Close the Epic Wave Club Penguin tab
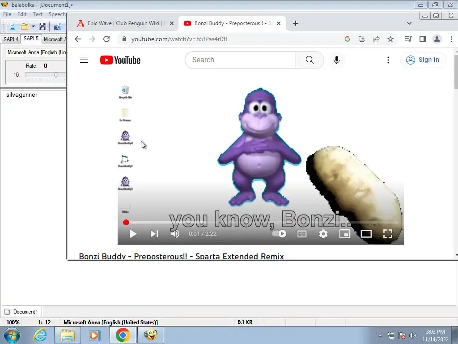This screenshot has height=344, width=458. (172, 23)
